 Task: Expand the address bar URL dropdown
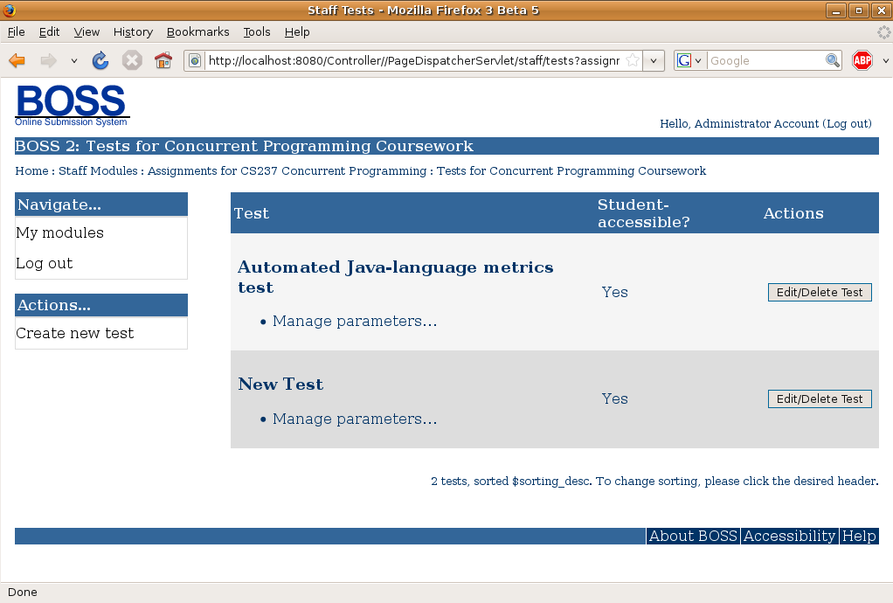[654, 61]
